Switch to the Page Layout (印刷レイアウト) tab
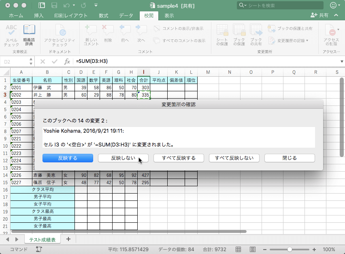Image resolution: width=345 pixels, height=254 pixels. tap(71, 16)
